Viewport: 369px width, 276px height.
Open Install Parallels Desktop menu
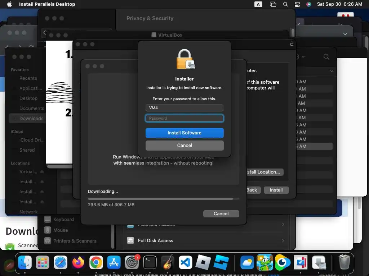pyautogui.click(x=47, y=4)
